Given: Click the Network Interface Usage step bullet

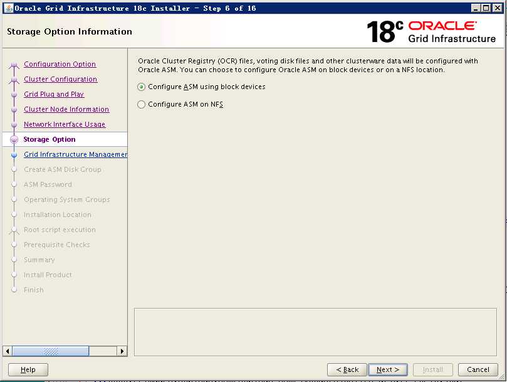Looking at the screenshot, I should pyautogui.click(x=14, y=125).
